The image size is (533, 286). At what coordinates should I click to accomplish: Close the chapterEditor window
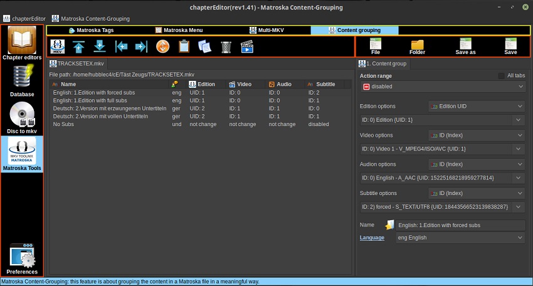(525, 7)
